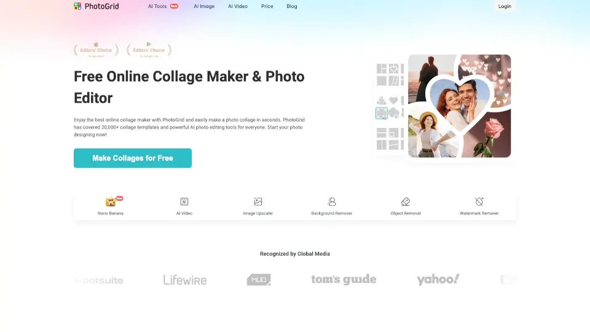
Task: Select the highlighted collage template thumbnail
Action: (x=382, y=113)
